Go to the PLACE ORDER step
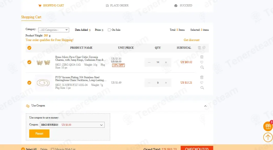 [x=119, y=5]
